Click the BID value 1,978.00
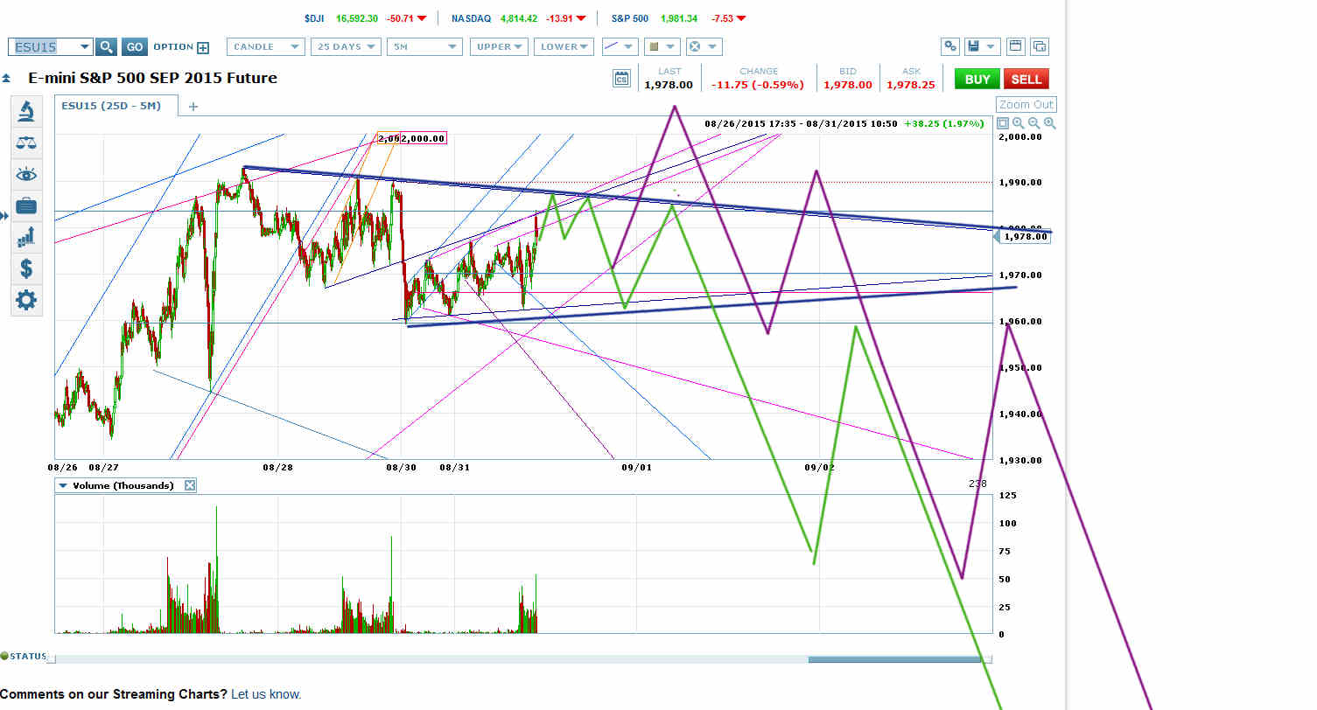The width and height of the screenshot is (1317, 710). coord(847,85)
